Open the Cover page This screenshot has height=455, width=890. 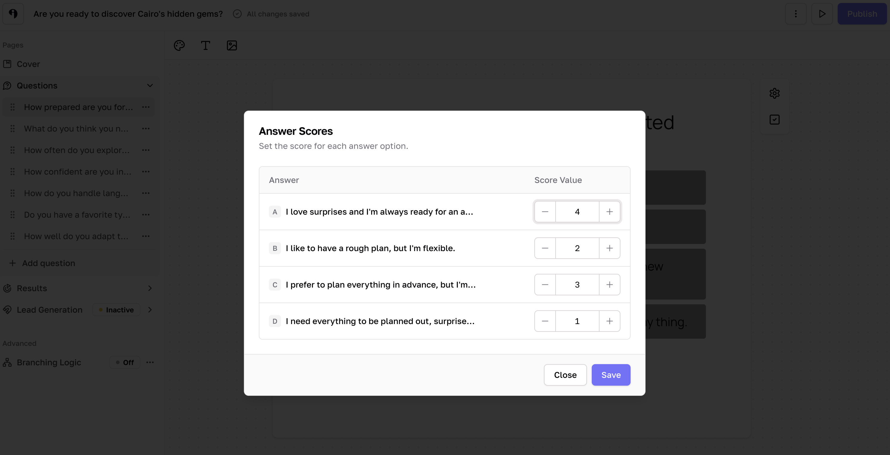click(x=28, y=64)
